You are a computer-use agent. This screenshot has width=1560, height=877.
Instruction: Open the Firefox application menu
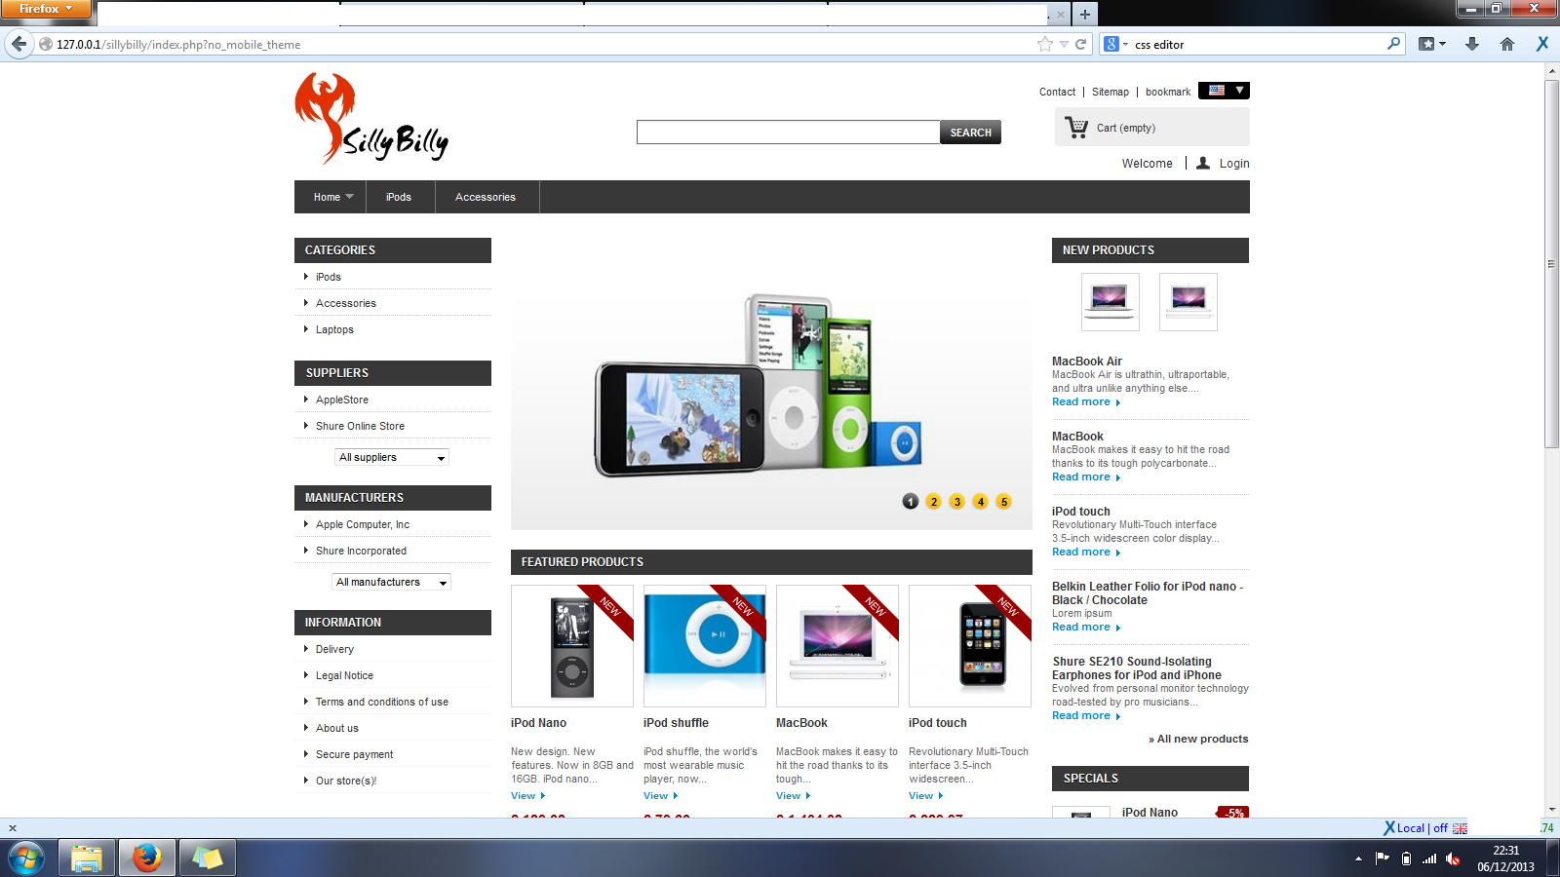45,9
